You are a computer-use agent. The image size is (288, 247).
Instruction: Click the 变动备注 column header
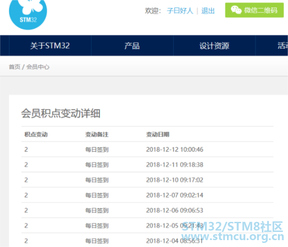(97, 134)
